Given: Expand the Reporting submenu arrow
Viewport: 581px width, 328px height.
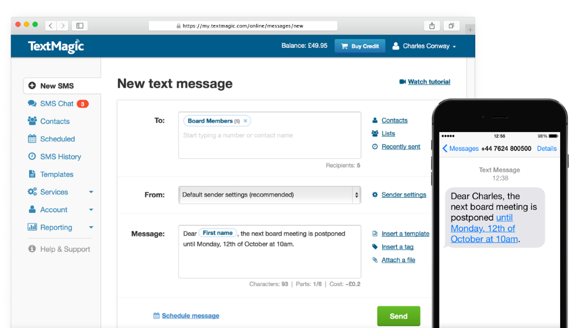Looking at the screenshot, I should [x=91, y=227].
